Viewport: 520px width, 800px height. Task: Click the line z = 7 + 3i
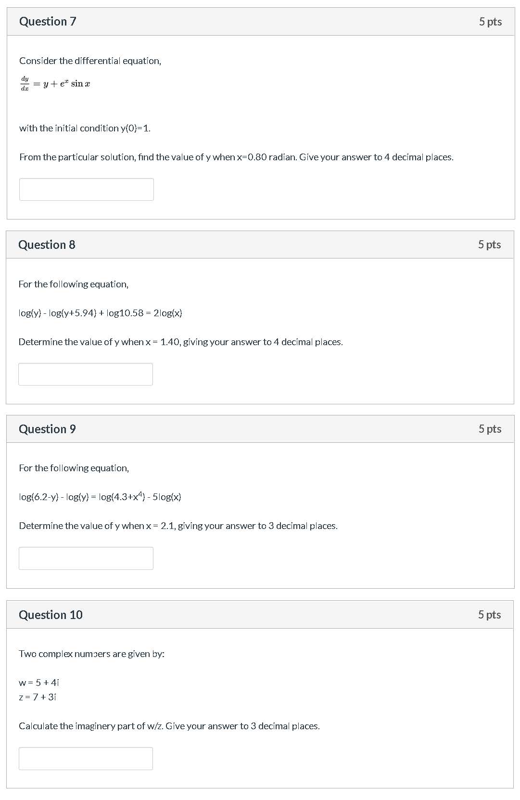pos(38,697)
